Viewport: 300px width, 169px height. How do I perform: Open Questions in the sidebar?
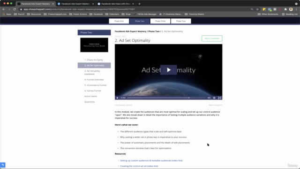(90, 102)
